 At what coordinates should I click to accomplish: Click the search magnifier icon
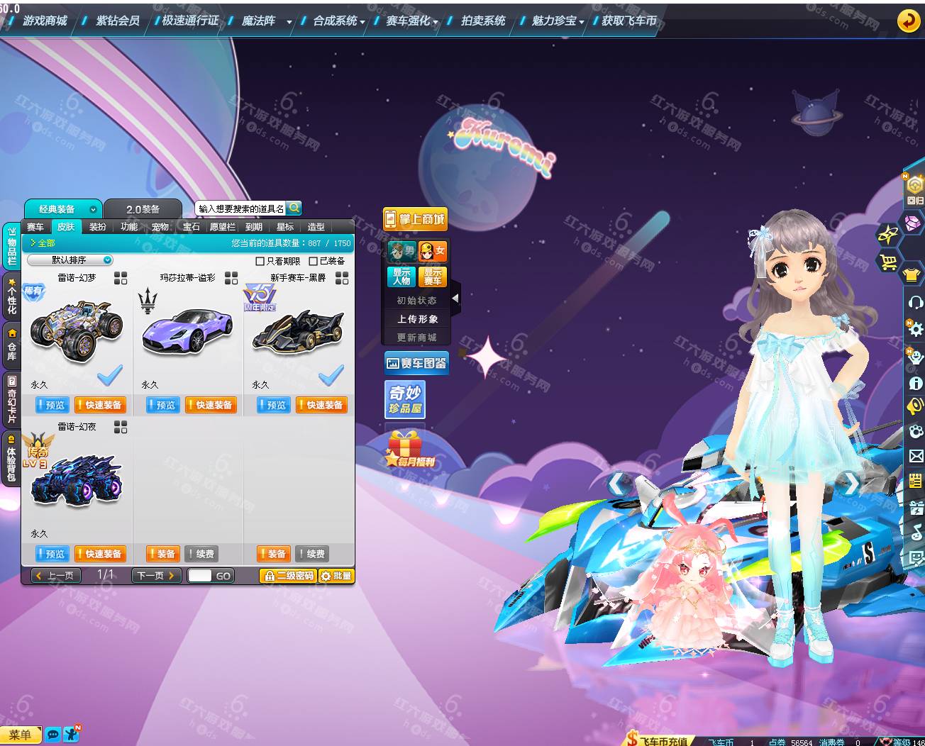pyautogui.click(x=294, y=208)
